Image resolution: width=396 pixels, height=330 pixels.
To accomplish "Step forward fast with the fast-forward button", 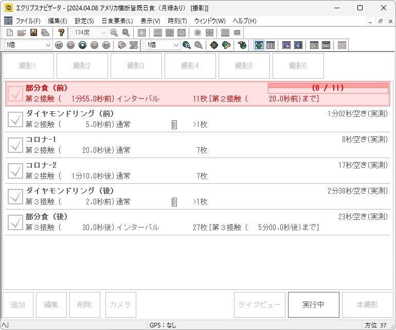I will 106,45.
